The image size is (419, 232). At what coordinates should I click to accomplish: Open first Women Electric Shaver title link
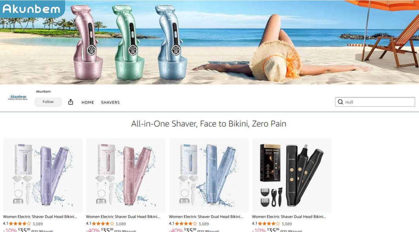pyautogui.click(x=40, y=217)
